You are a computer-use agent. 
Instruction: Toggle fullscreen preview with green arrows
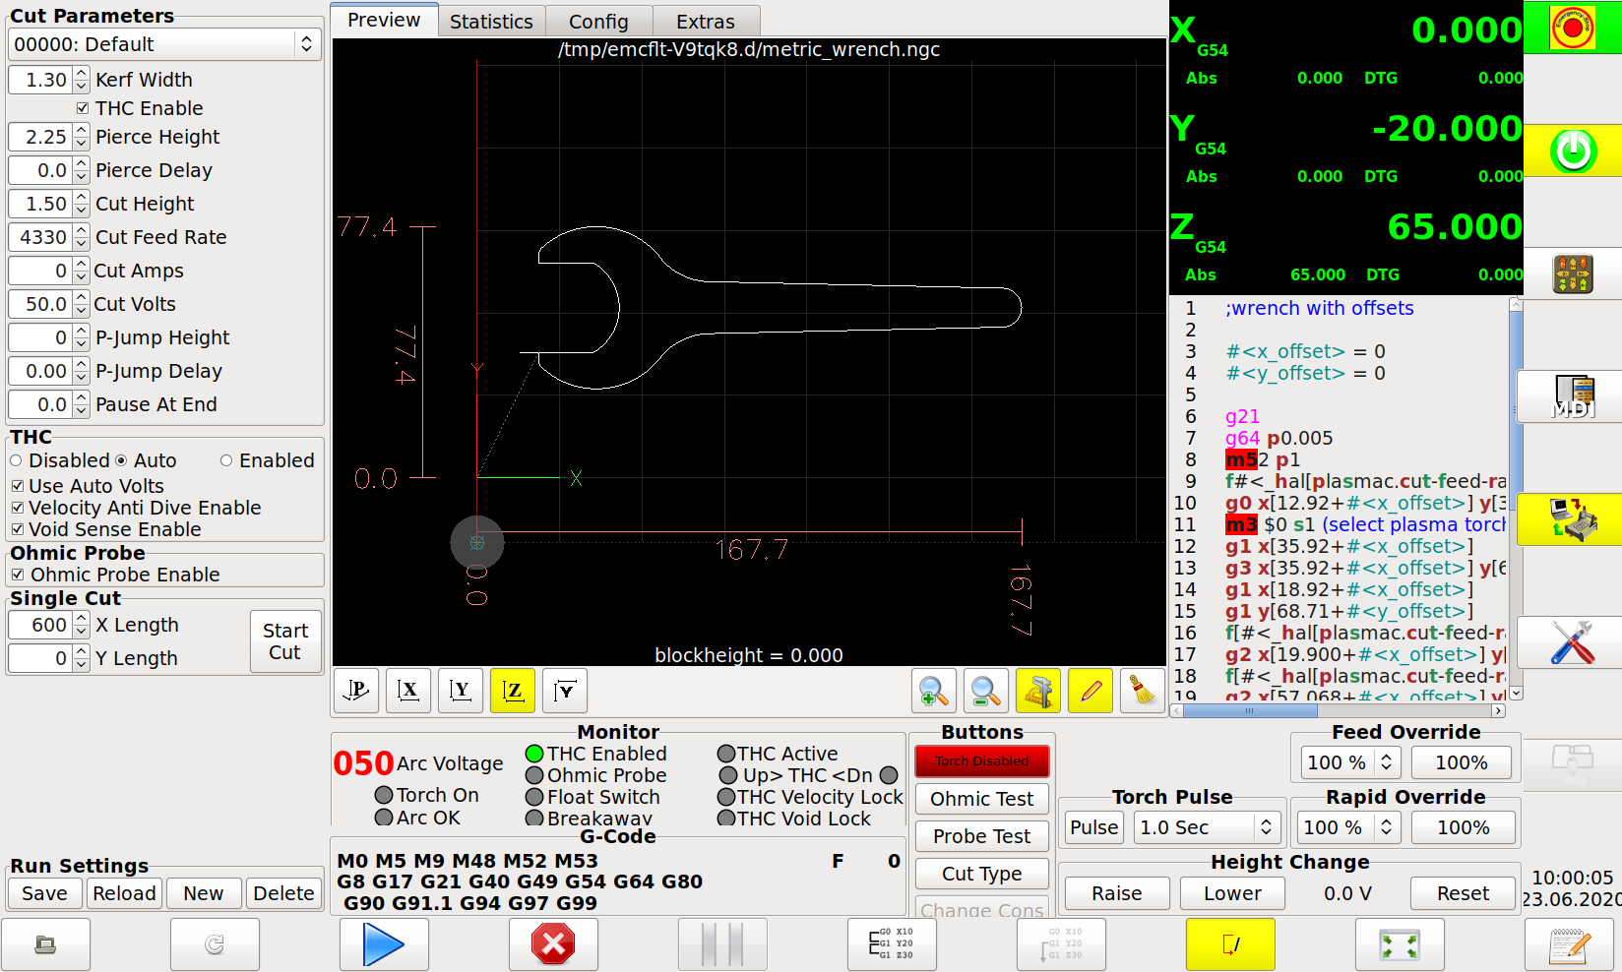(x=1400, y=944)
